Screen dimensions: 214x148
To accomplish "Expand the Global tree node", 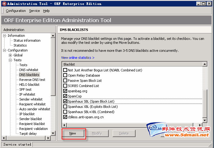I will (x=10, y=55).
